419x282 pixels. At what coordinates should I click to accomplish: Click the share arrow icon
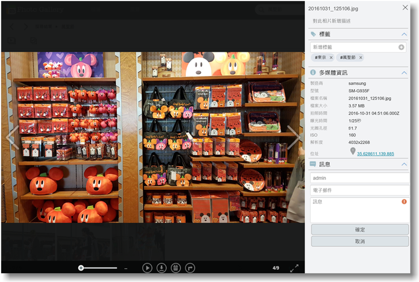(191, 268)
